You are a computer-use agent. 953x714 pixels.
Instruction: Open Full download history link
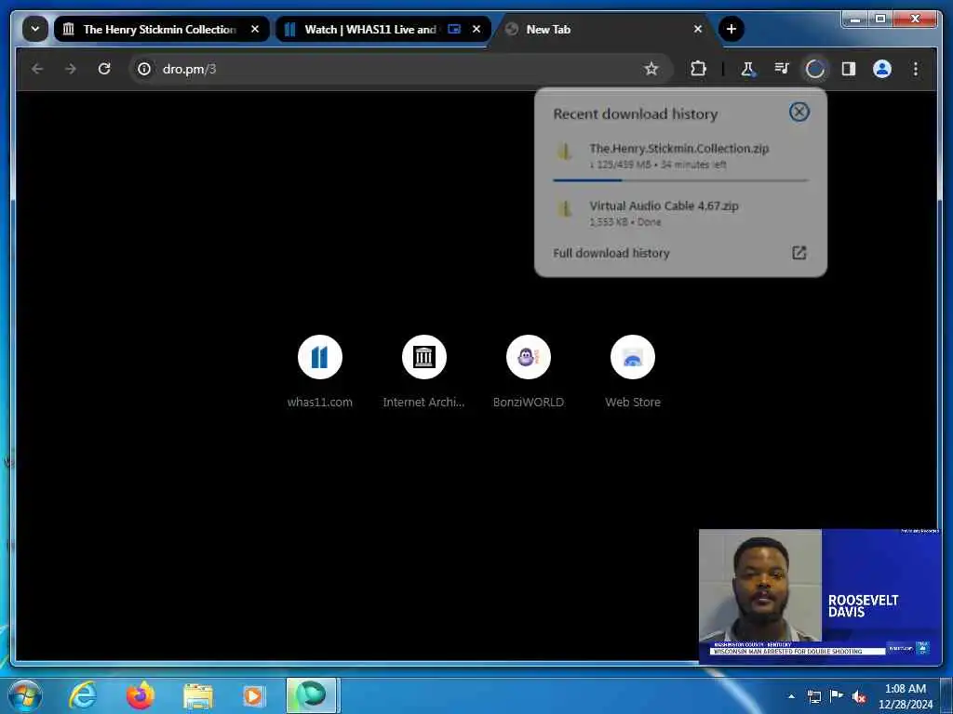point(611,253)
